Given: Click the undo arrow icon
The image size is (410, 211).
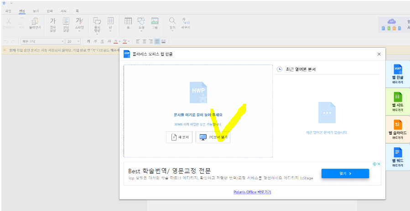Looking at the screenshot, I should click(x=6, y=41).
